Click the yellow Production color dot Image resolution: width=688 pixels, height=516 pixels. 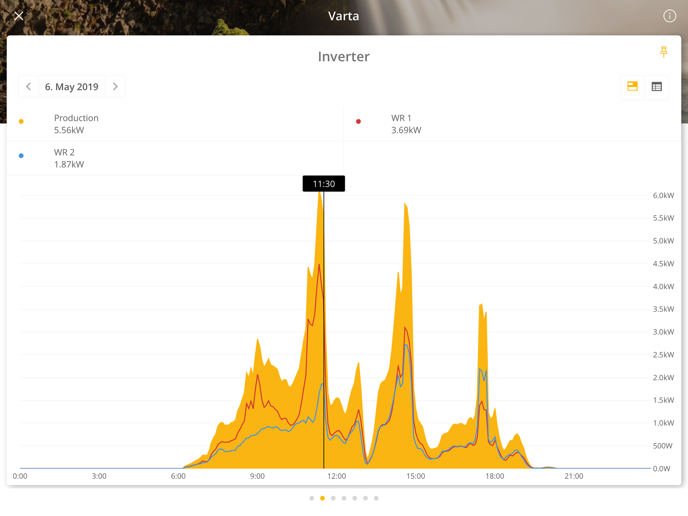click(21, 121)
